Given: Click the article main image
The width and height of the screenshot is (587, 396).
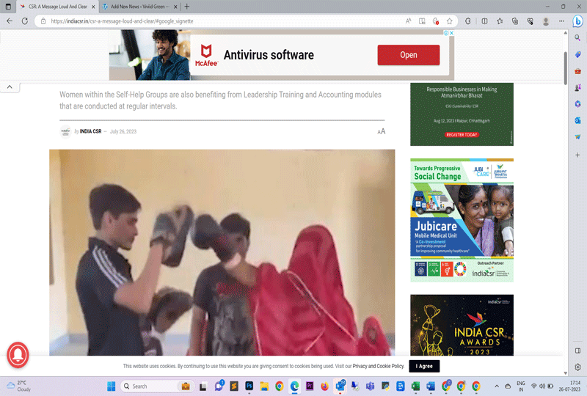Looking at the screenshot, I should tap(222, 252).
